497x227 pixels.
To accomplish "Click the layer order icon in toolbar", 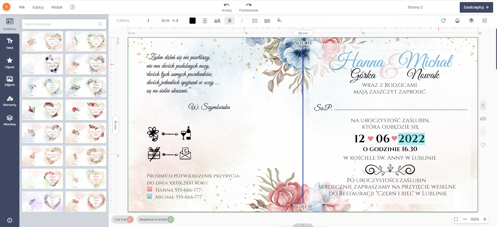I will tap(471, 20).
